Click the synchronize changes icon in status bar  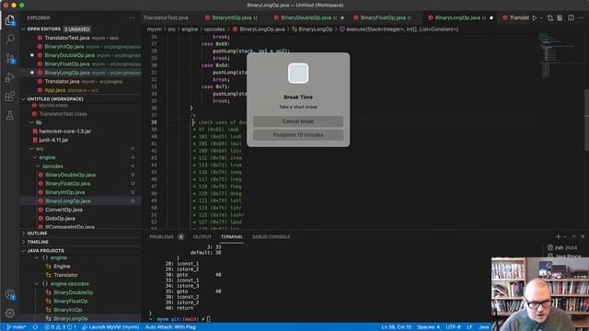(x=35, y=327)
